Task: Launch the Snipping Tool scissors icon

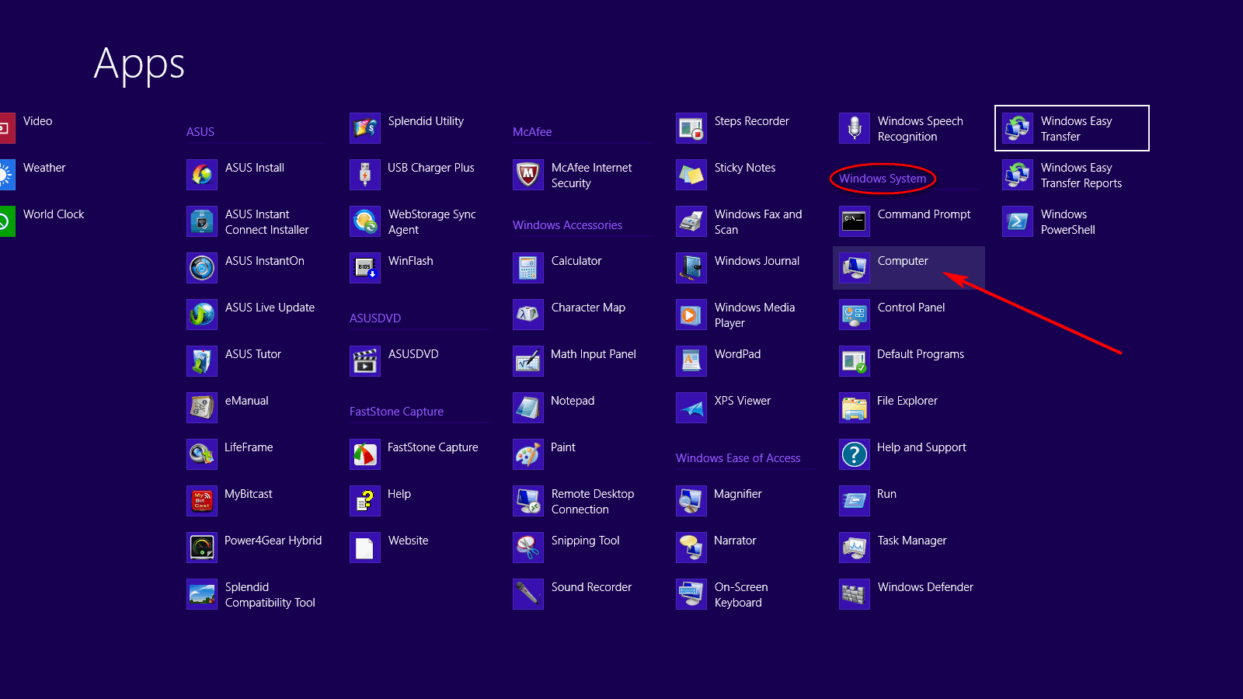Action: pyautogui.click(x=528, y=548)
